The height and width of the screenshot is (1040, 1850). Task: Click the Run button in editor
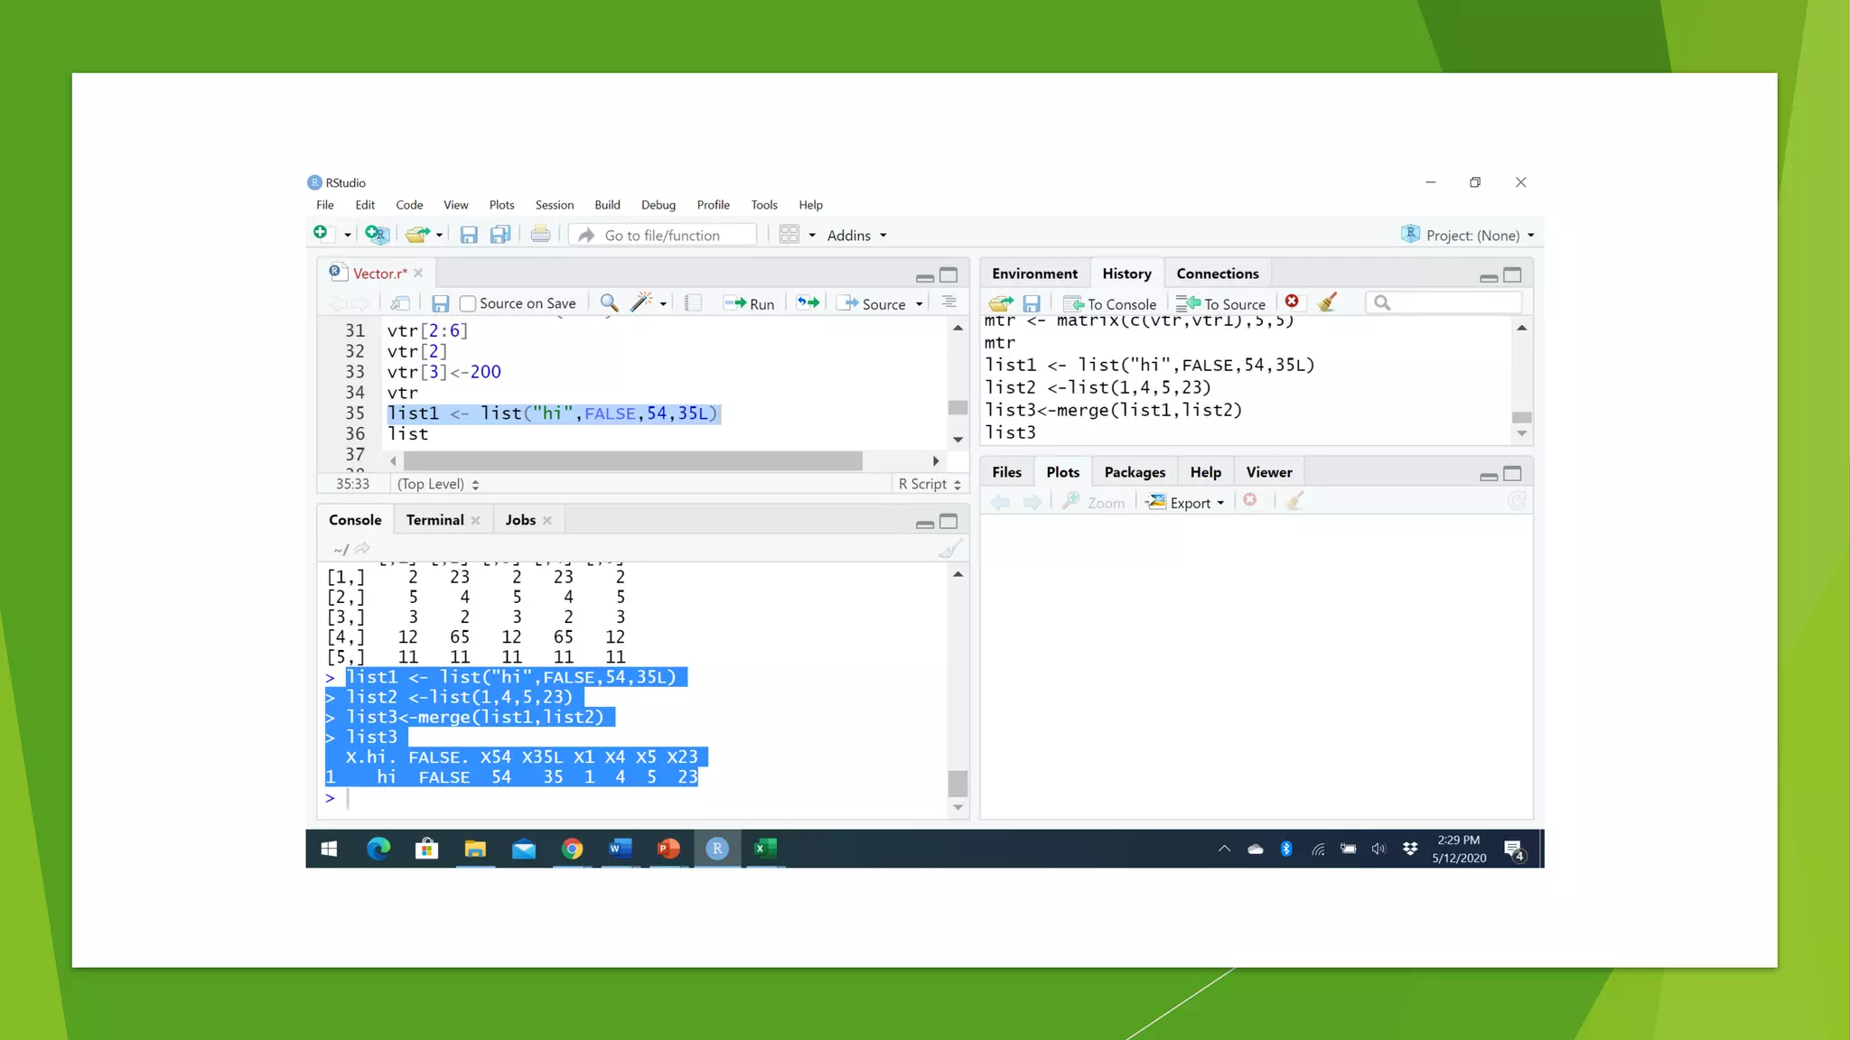coord(749,303)
